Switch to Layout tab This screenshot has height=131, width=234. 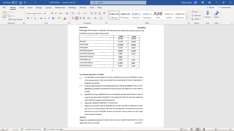(x=48, y=8)
